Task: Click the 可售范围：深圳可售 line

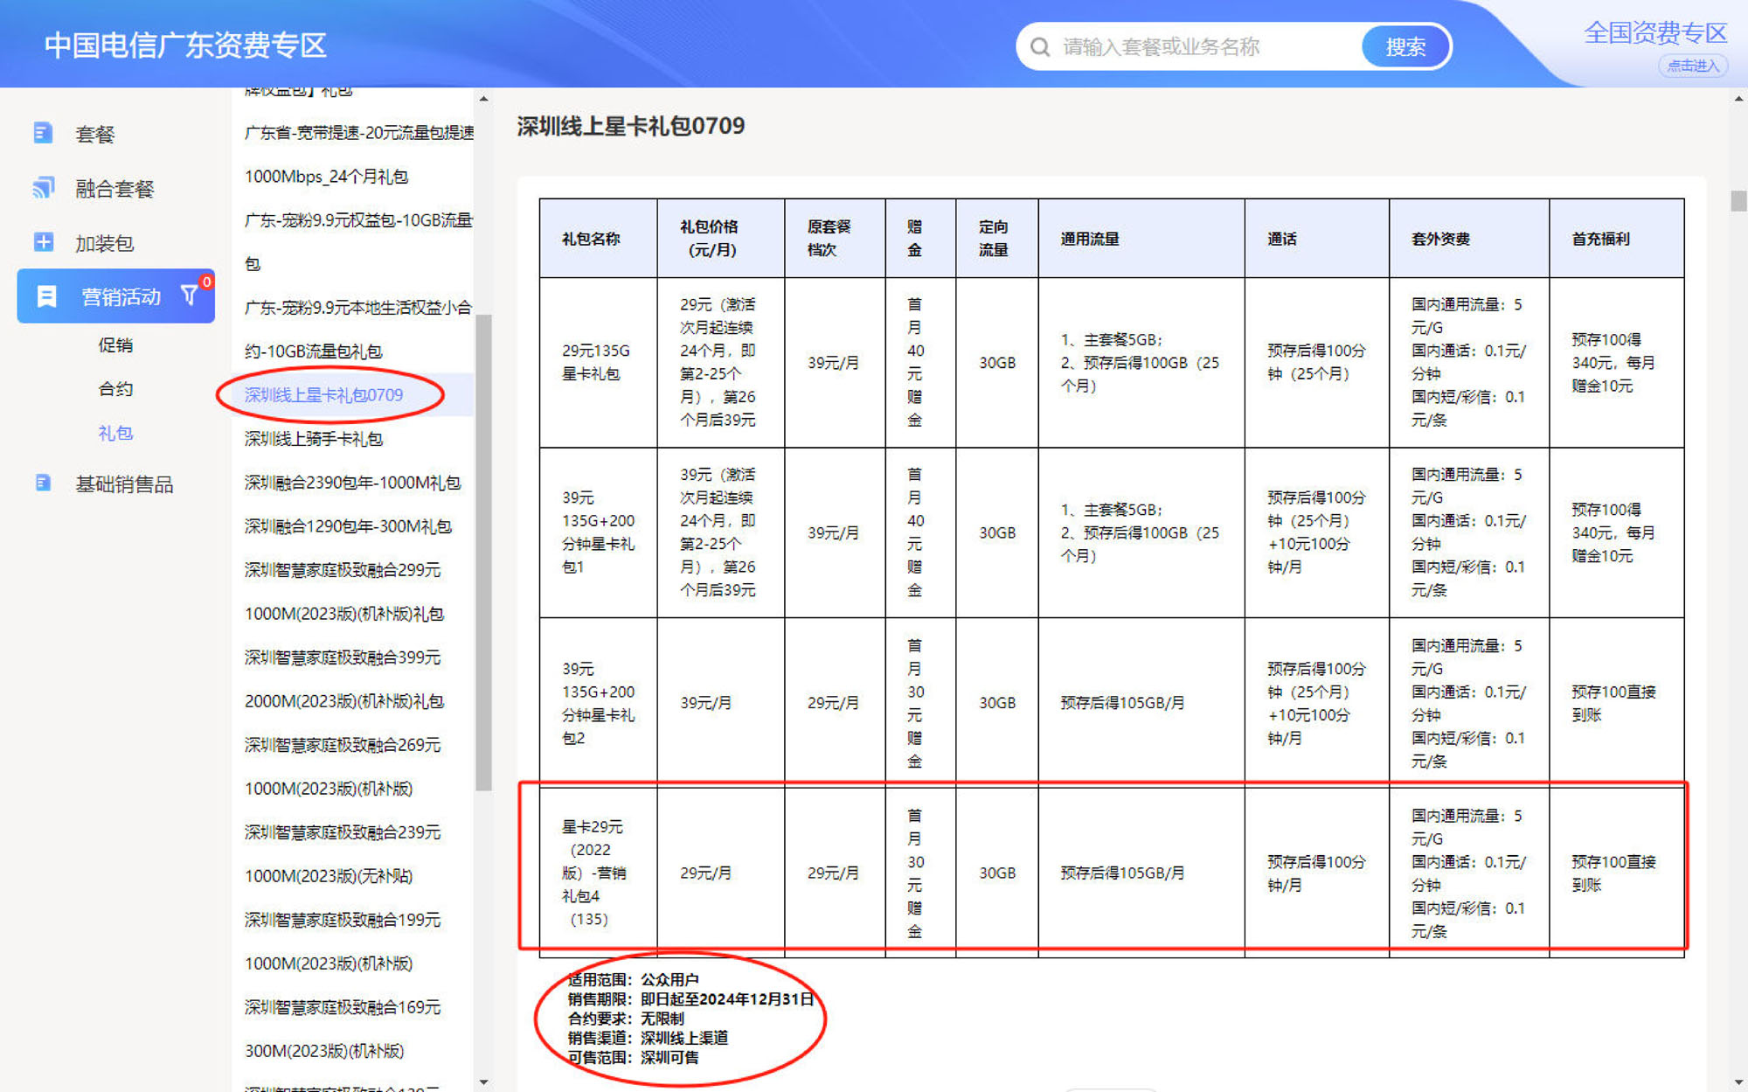Action: [x=634, y=1057]
